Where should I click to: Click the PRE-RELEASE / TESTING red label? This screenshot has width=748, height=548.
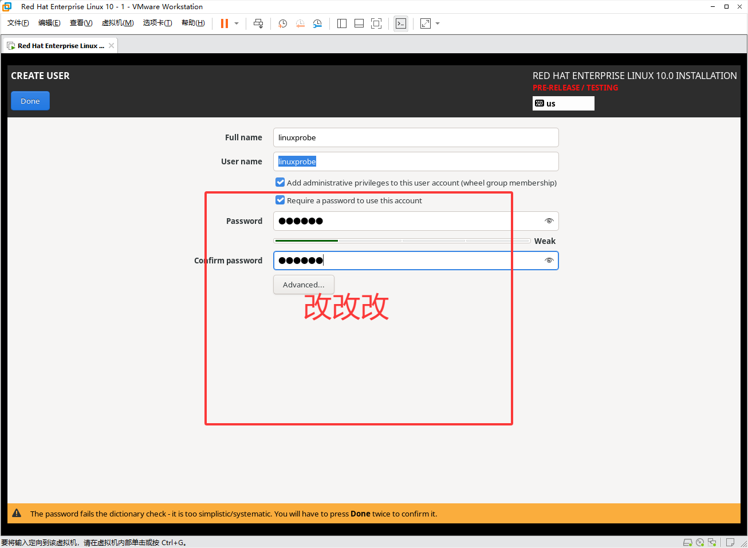pos(575,88)
